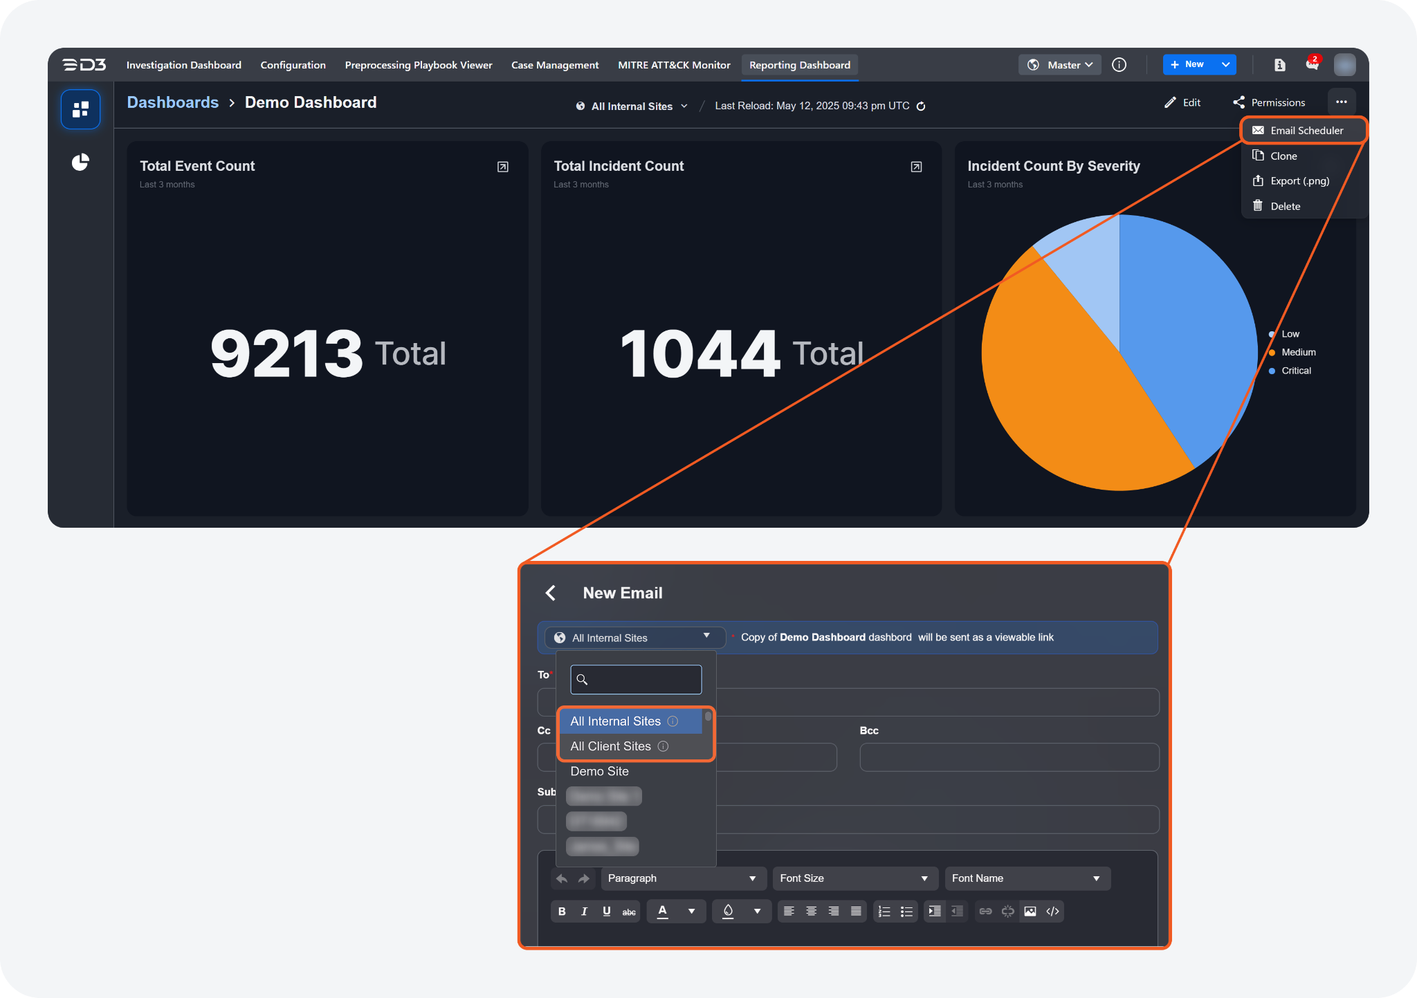Screen dimensions: 1417x998
Task: Toggle italic formatting in email editor
Action: (584, 912)
